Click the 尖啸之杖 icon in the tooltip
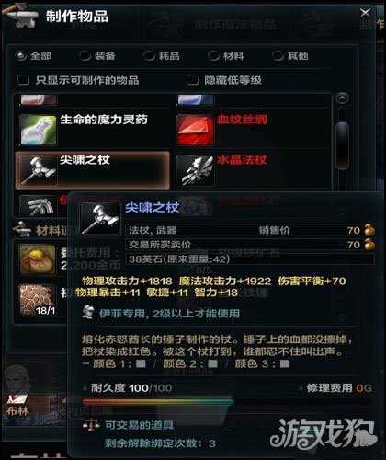The image size is (386, 460). [100, 219]
